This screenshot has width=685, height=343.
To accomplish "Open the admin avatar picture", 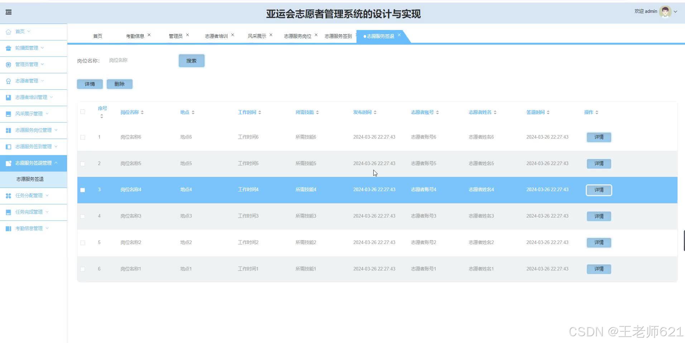I will tap(665, 11).
